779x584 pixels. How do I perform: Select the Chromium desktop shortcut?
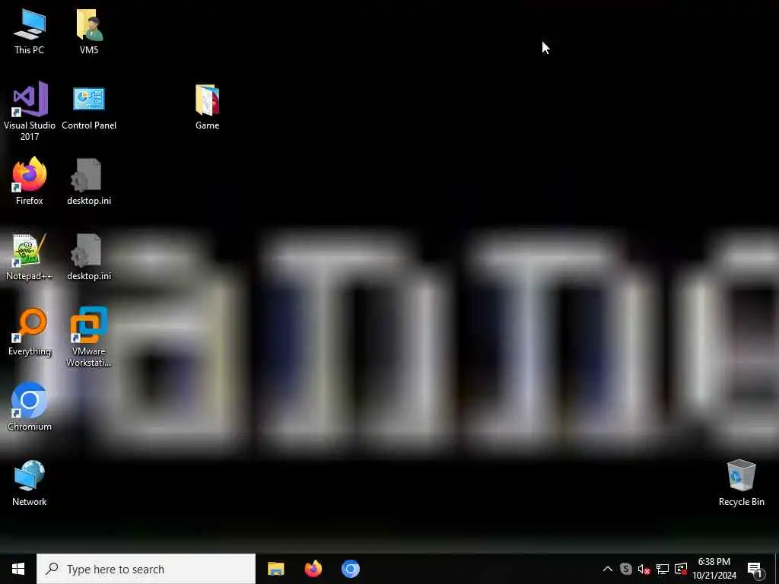coord(30,408)
